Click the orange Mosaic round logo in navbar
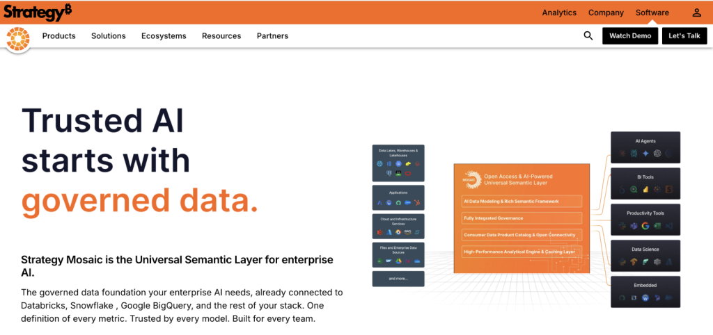 pyautogui.click(x=17, y=39)
